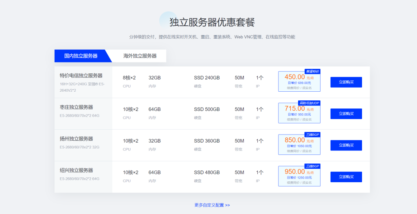Screen dimensions: 417x214
Task: Click the 特价电信独立服务器 title
Action: (81, 76)
